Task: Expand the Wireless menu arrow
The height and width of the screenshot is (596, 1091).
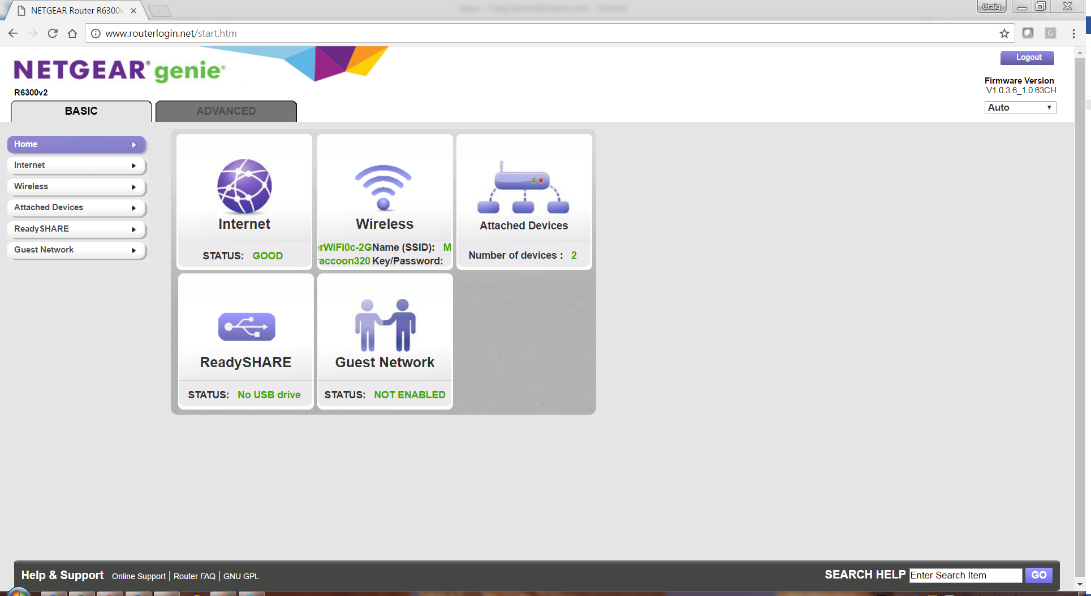Action: click(x=134, y=187)
